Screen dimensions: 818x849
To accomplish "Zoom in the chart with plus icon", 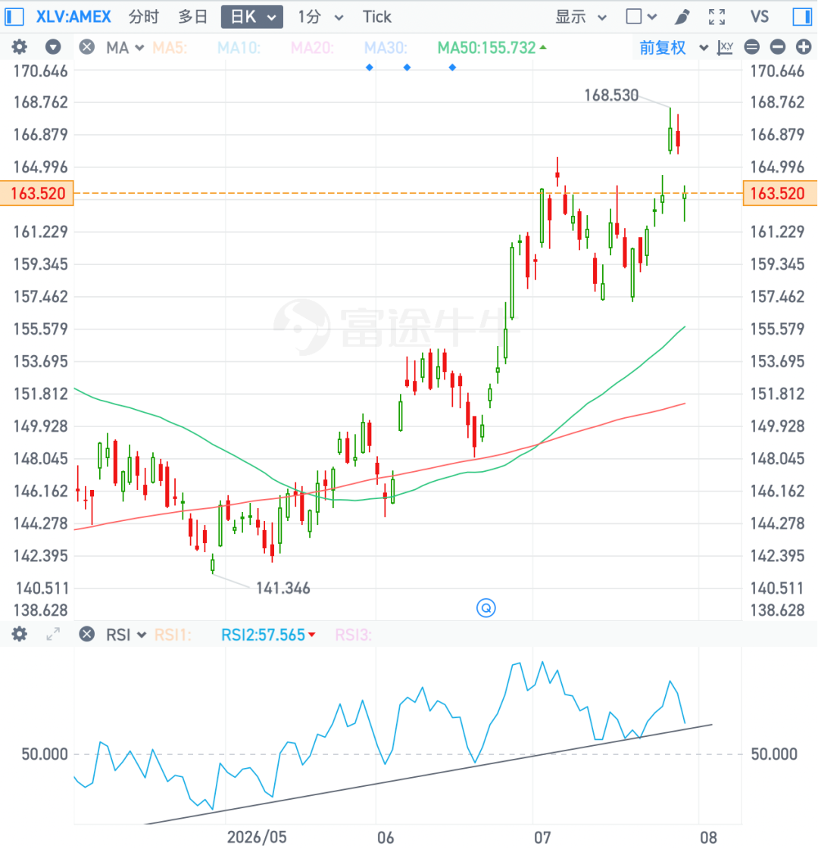I will pos(804,47).
